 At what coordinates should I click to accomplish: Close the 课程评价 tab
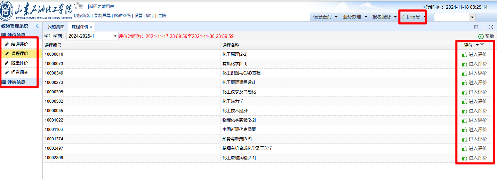click(x=91, y=27)
